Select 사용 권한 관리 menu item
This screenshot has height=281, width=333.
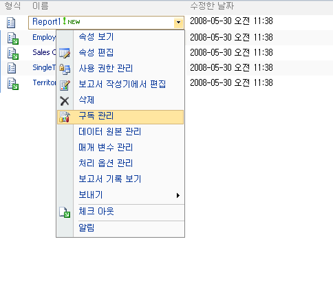120,69
